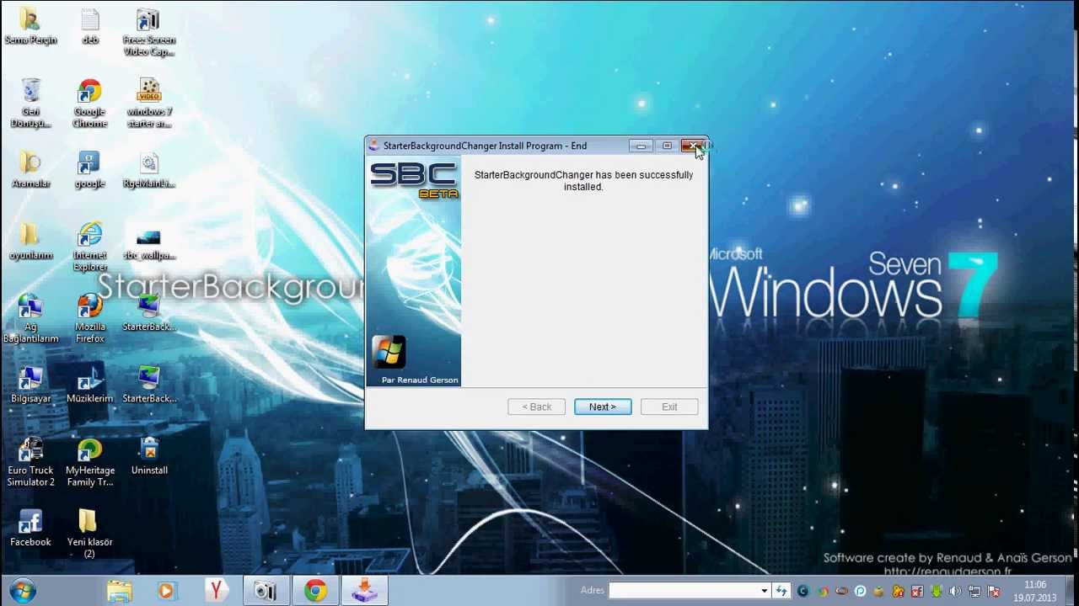1079x606 pixels.
Task: Click the greyed Back button in installer
Action: [x=536, y=407]
